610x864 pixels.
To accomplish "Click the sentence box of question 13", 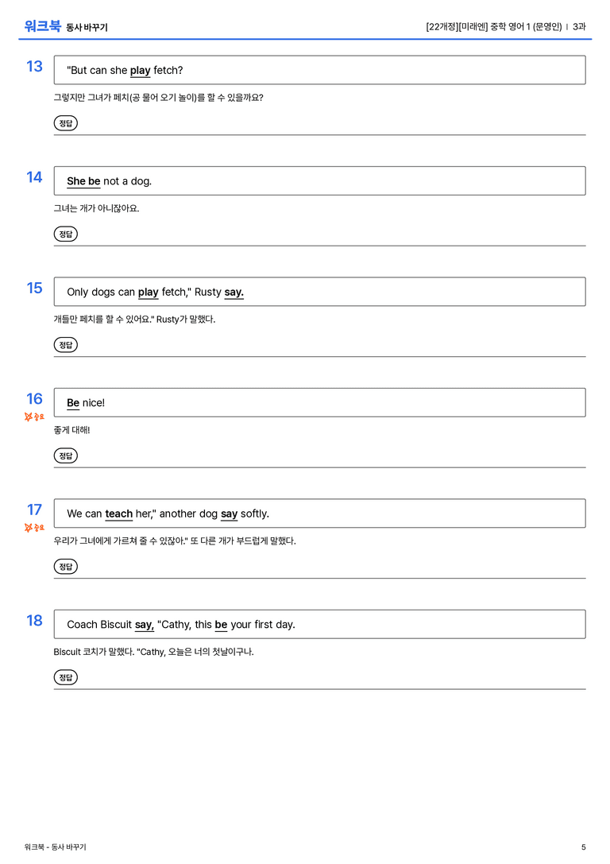I will pos(320,70).
